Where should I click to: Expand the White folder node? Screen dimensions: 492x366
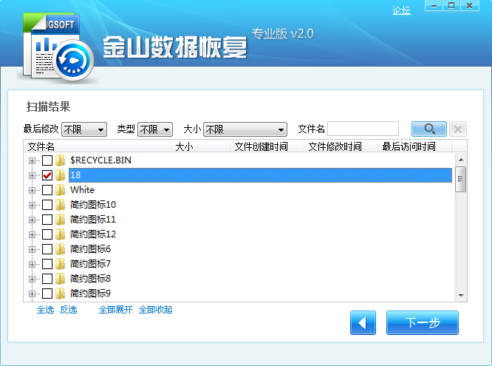pos(32,190)
